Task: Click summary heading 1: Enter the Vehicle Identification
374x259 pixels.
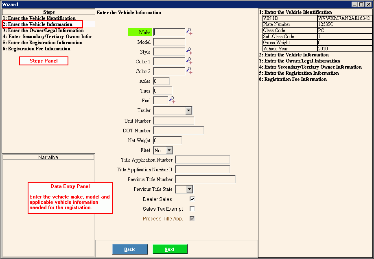Action: coord(295,12)
